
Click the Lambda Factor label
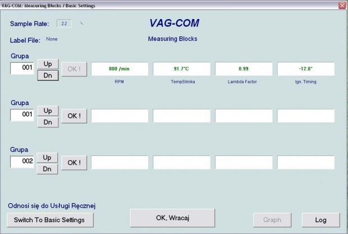tap(242, 81)
